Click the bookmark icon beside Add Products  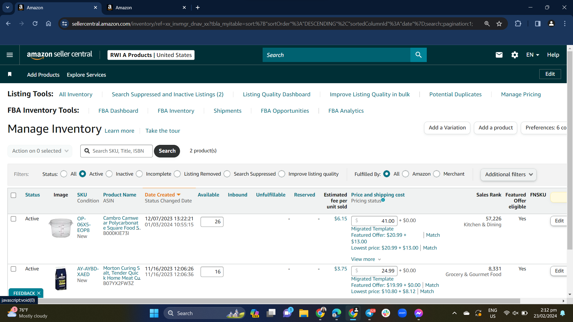10,74
